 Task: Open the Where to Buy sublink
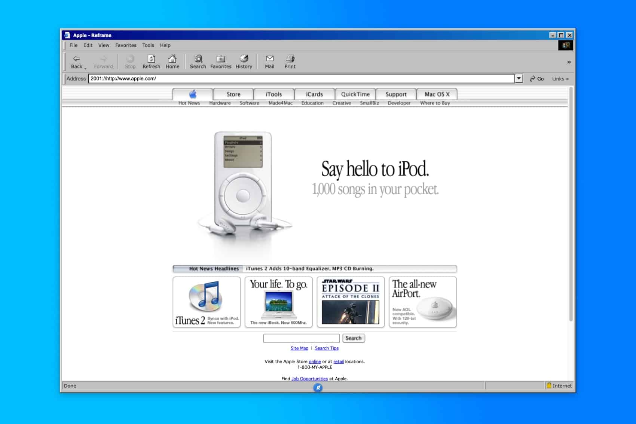pyautogui.click(x=435, y=103)
